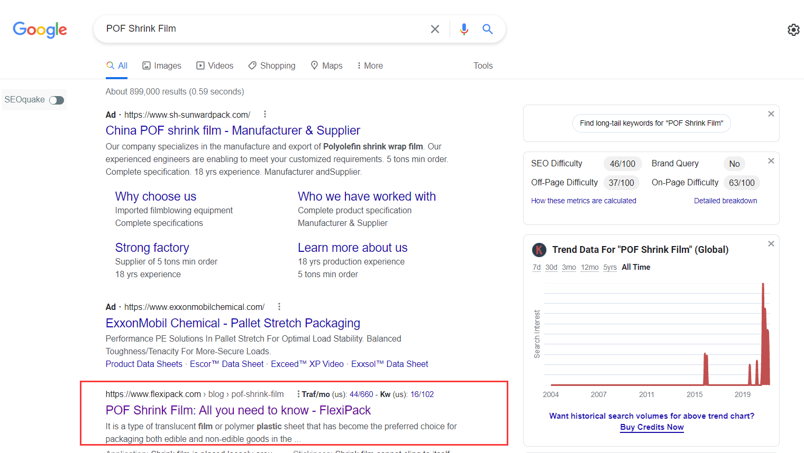Switch to the Shopping tab
804x453 pixels.
[272, 65]
